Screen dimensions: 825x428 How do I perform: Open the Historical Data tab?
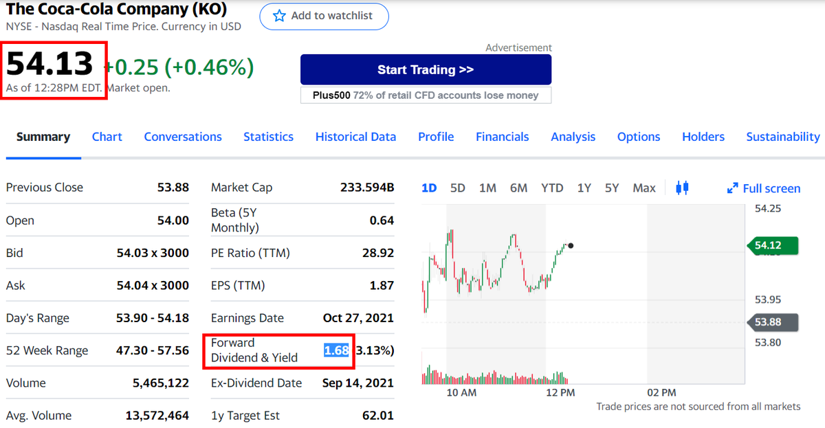(x=355, y=137)
